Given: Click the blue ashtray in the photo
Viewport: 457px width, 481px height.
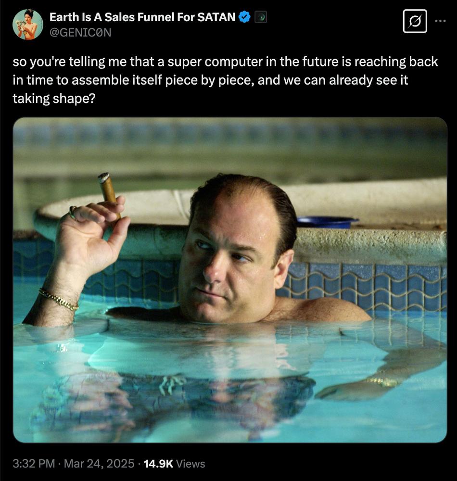Looking at the screenshot, I should pos(327,222).
